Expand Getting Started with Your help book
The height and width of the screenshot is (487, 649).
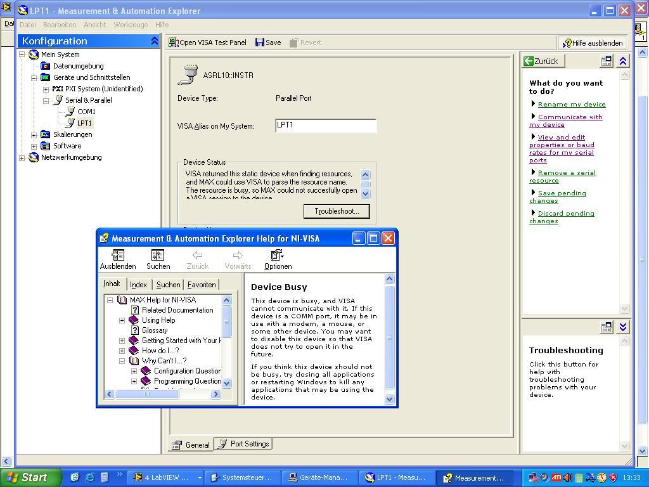(122, 341)
